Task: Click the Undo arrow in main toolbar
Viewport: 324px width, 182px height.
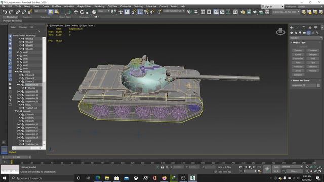Action: (5, 12)
